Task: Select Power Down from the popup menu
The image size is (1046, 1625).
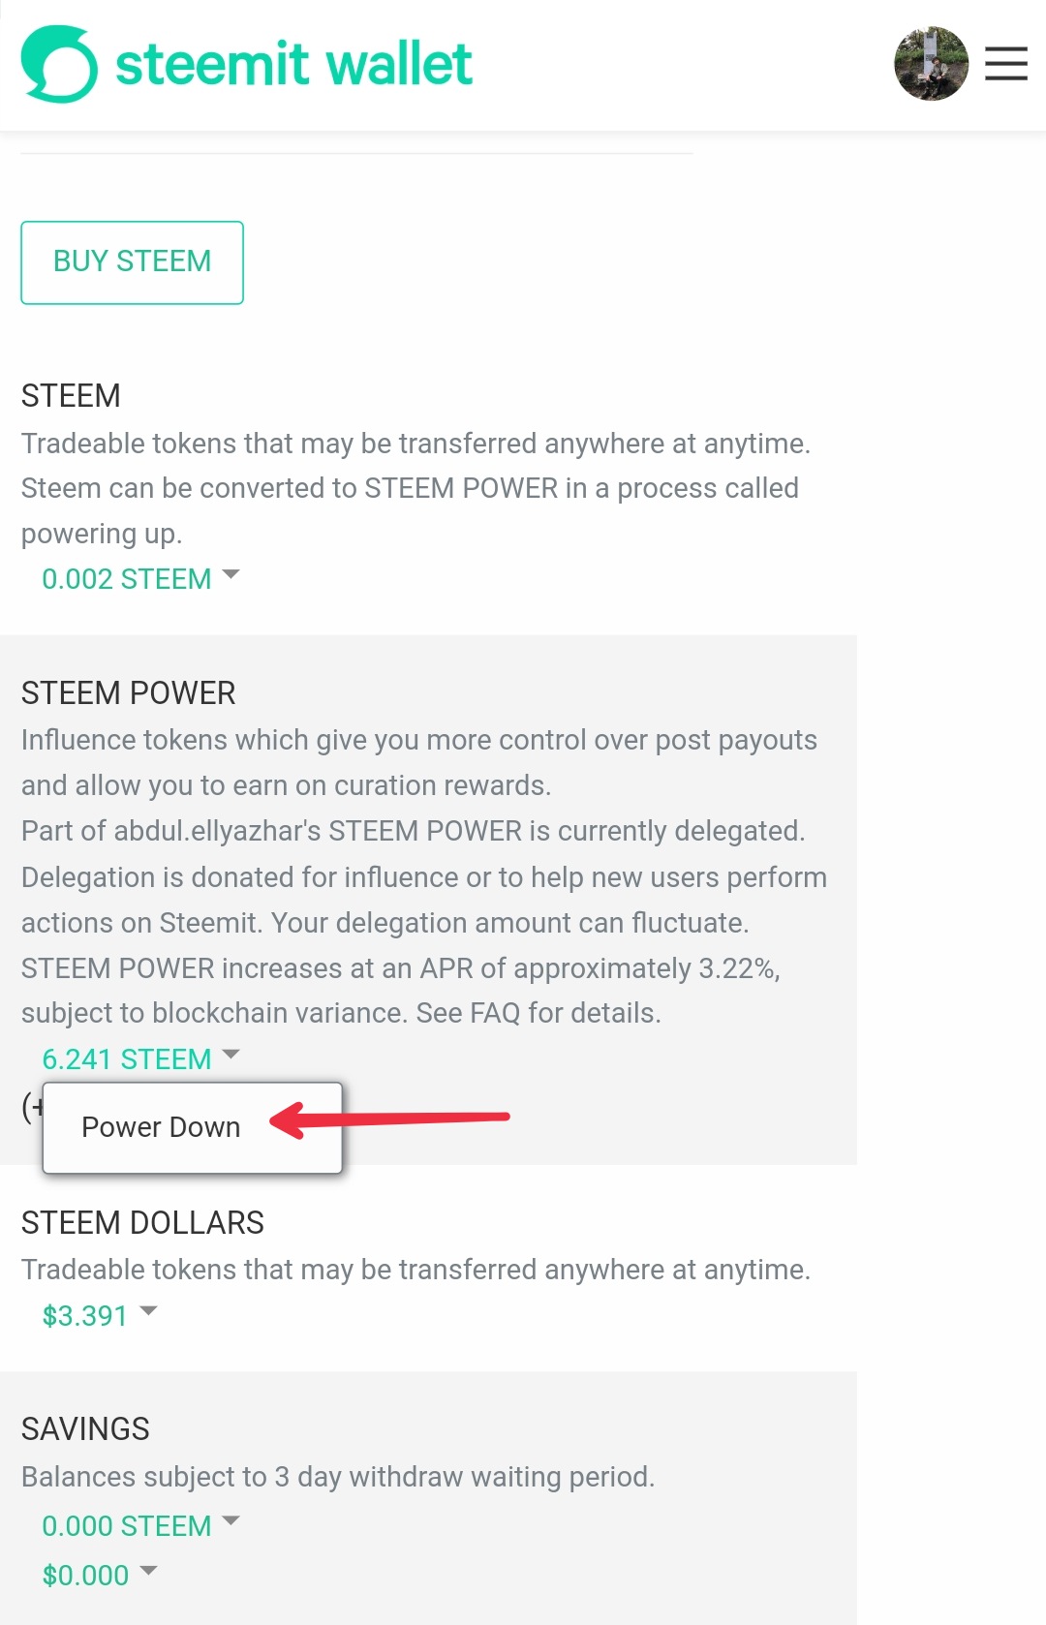Action: (161, 1127)
